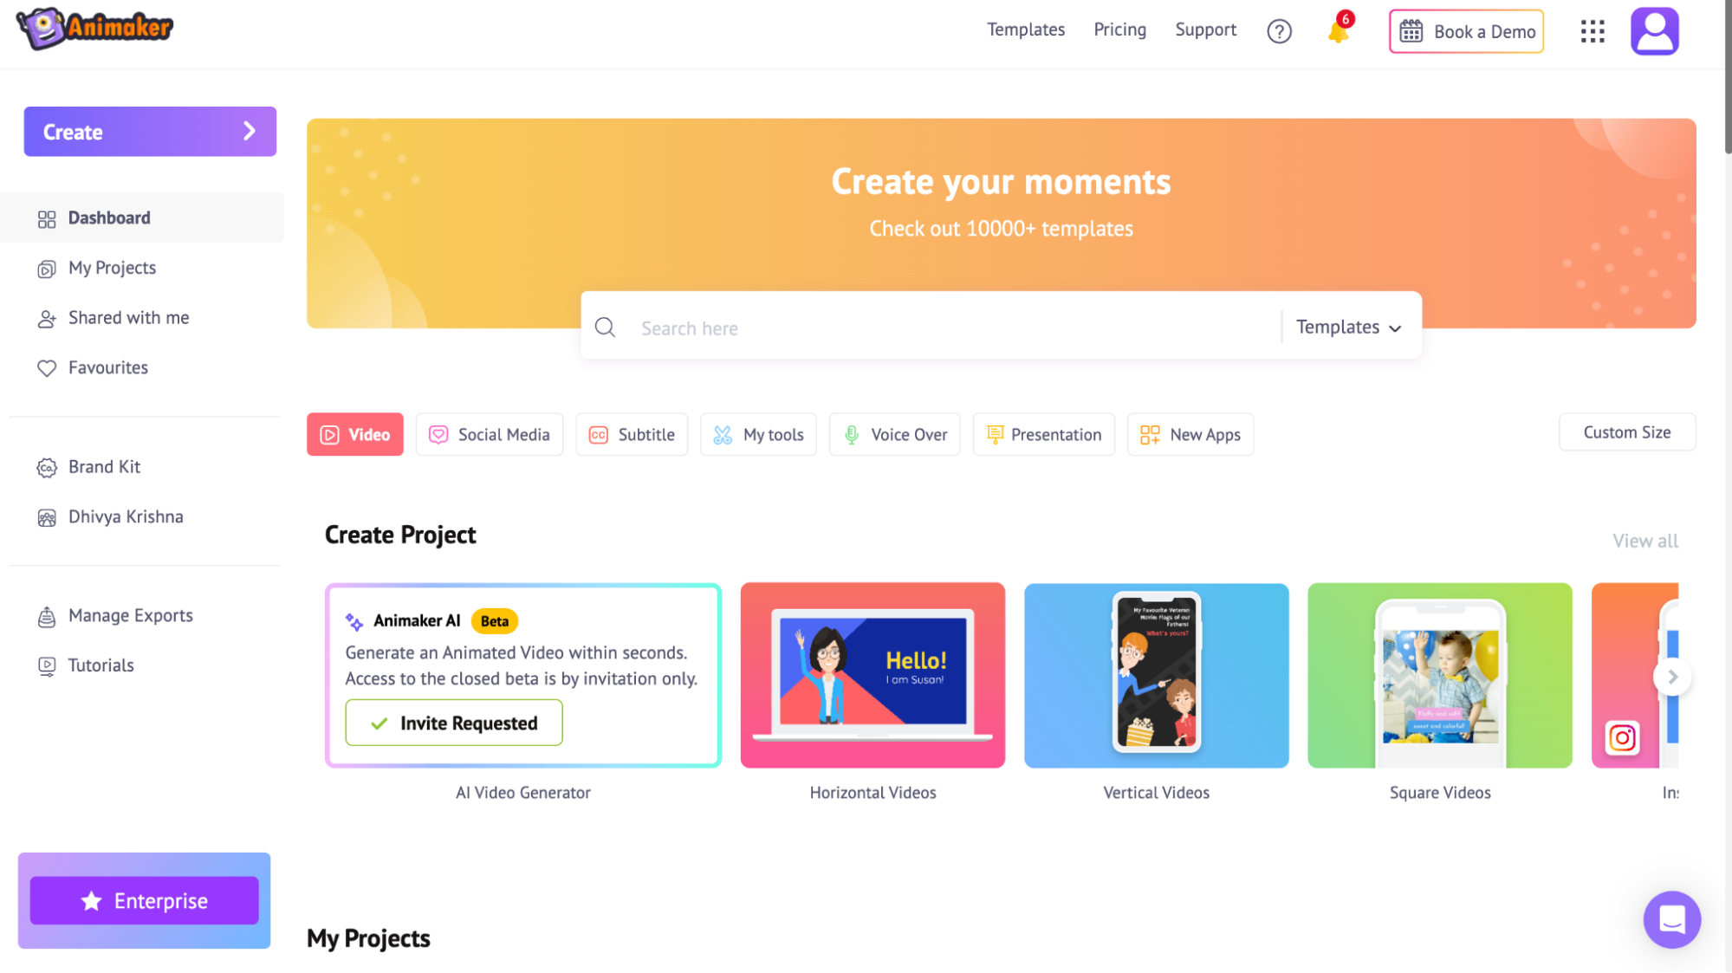Viewport: 1732px width, 973px height.
Task: Toggle Social Media category filter
Action: 490,434
